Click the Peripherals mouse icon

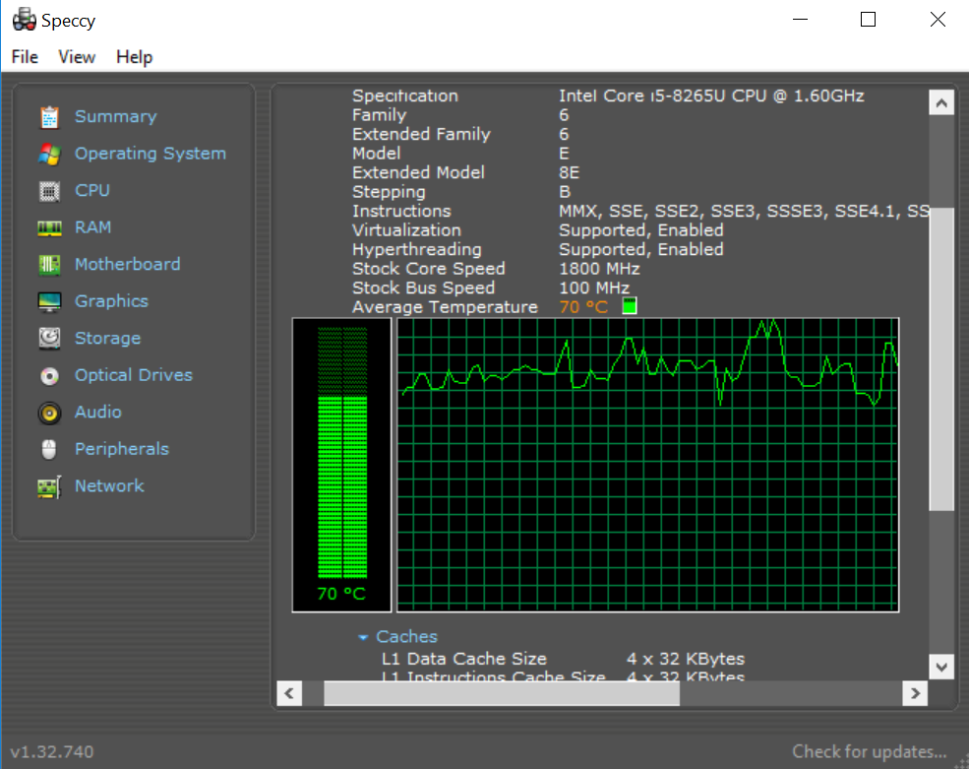click(49, 449)
